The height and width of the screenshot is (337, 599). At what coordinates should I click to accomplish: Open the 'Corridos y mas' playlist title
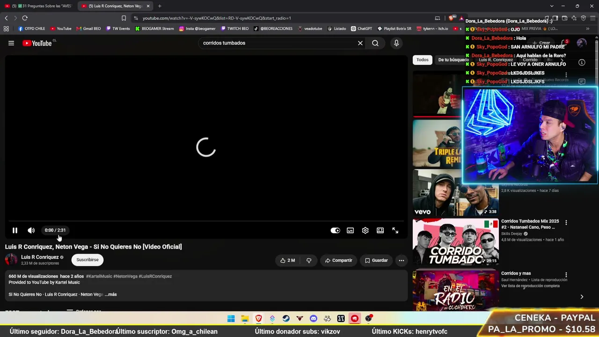(516, 273)
